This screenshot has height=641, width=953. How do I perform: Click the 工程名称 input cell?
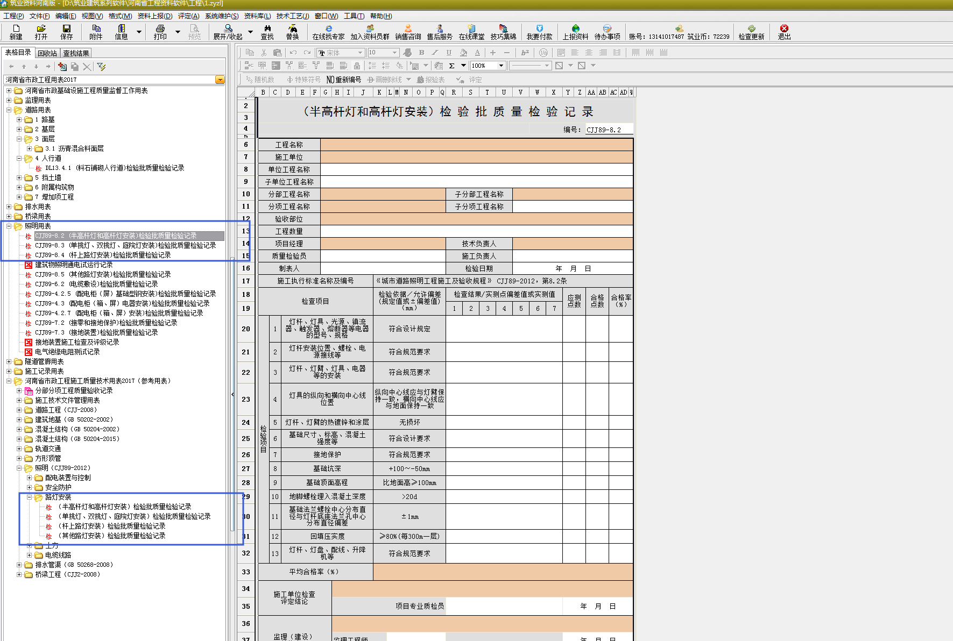[x=476, y=145]
